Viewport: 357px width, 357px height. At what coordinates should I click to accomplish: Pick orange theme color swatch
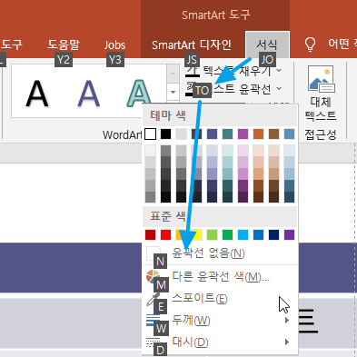pyautogui.click(x=258, y=134)
